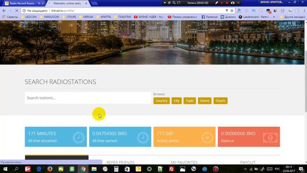Open the Chrome three-dot menu
Screen dimensions: 307x173
tap(304, 11)
